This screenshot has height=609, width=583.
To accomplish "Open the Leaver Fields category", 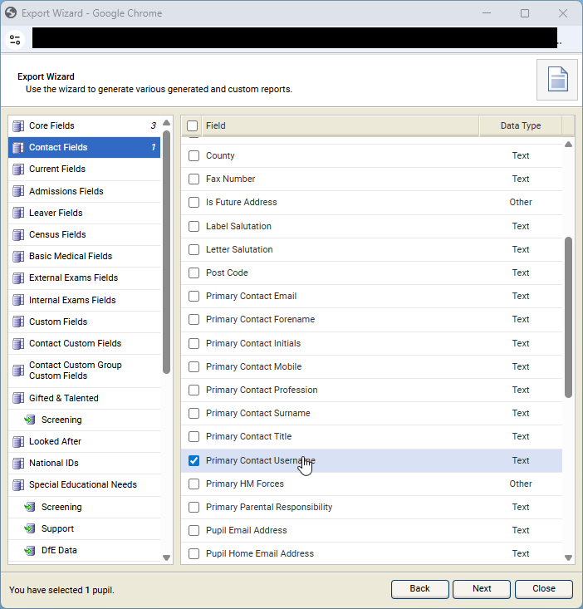I will pyautogui.click(x=56, y=214).
